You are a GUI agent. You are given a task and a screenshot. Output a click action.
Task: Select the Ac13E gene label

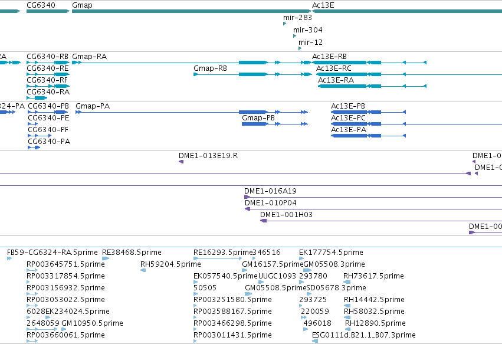tap(323, 5)
